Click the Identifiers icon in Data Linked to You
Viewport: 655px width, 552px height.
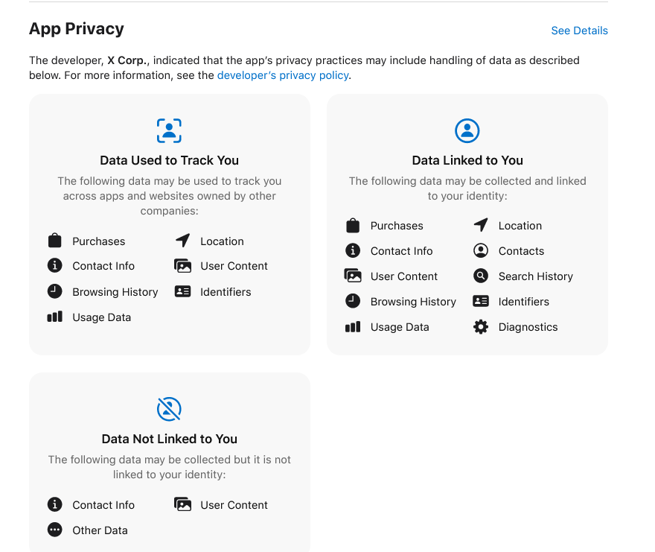[x=482, y=301]
